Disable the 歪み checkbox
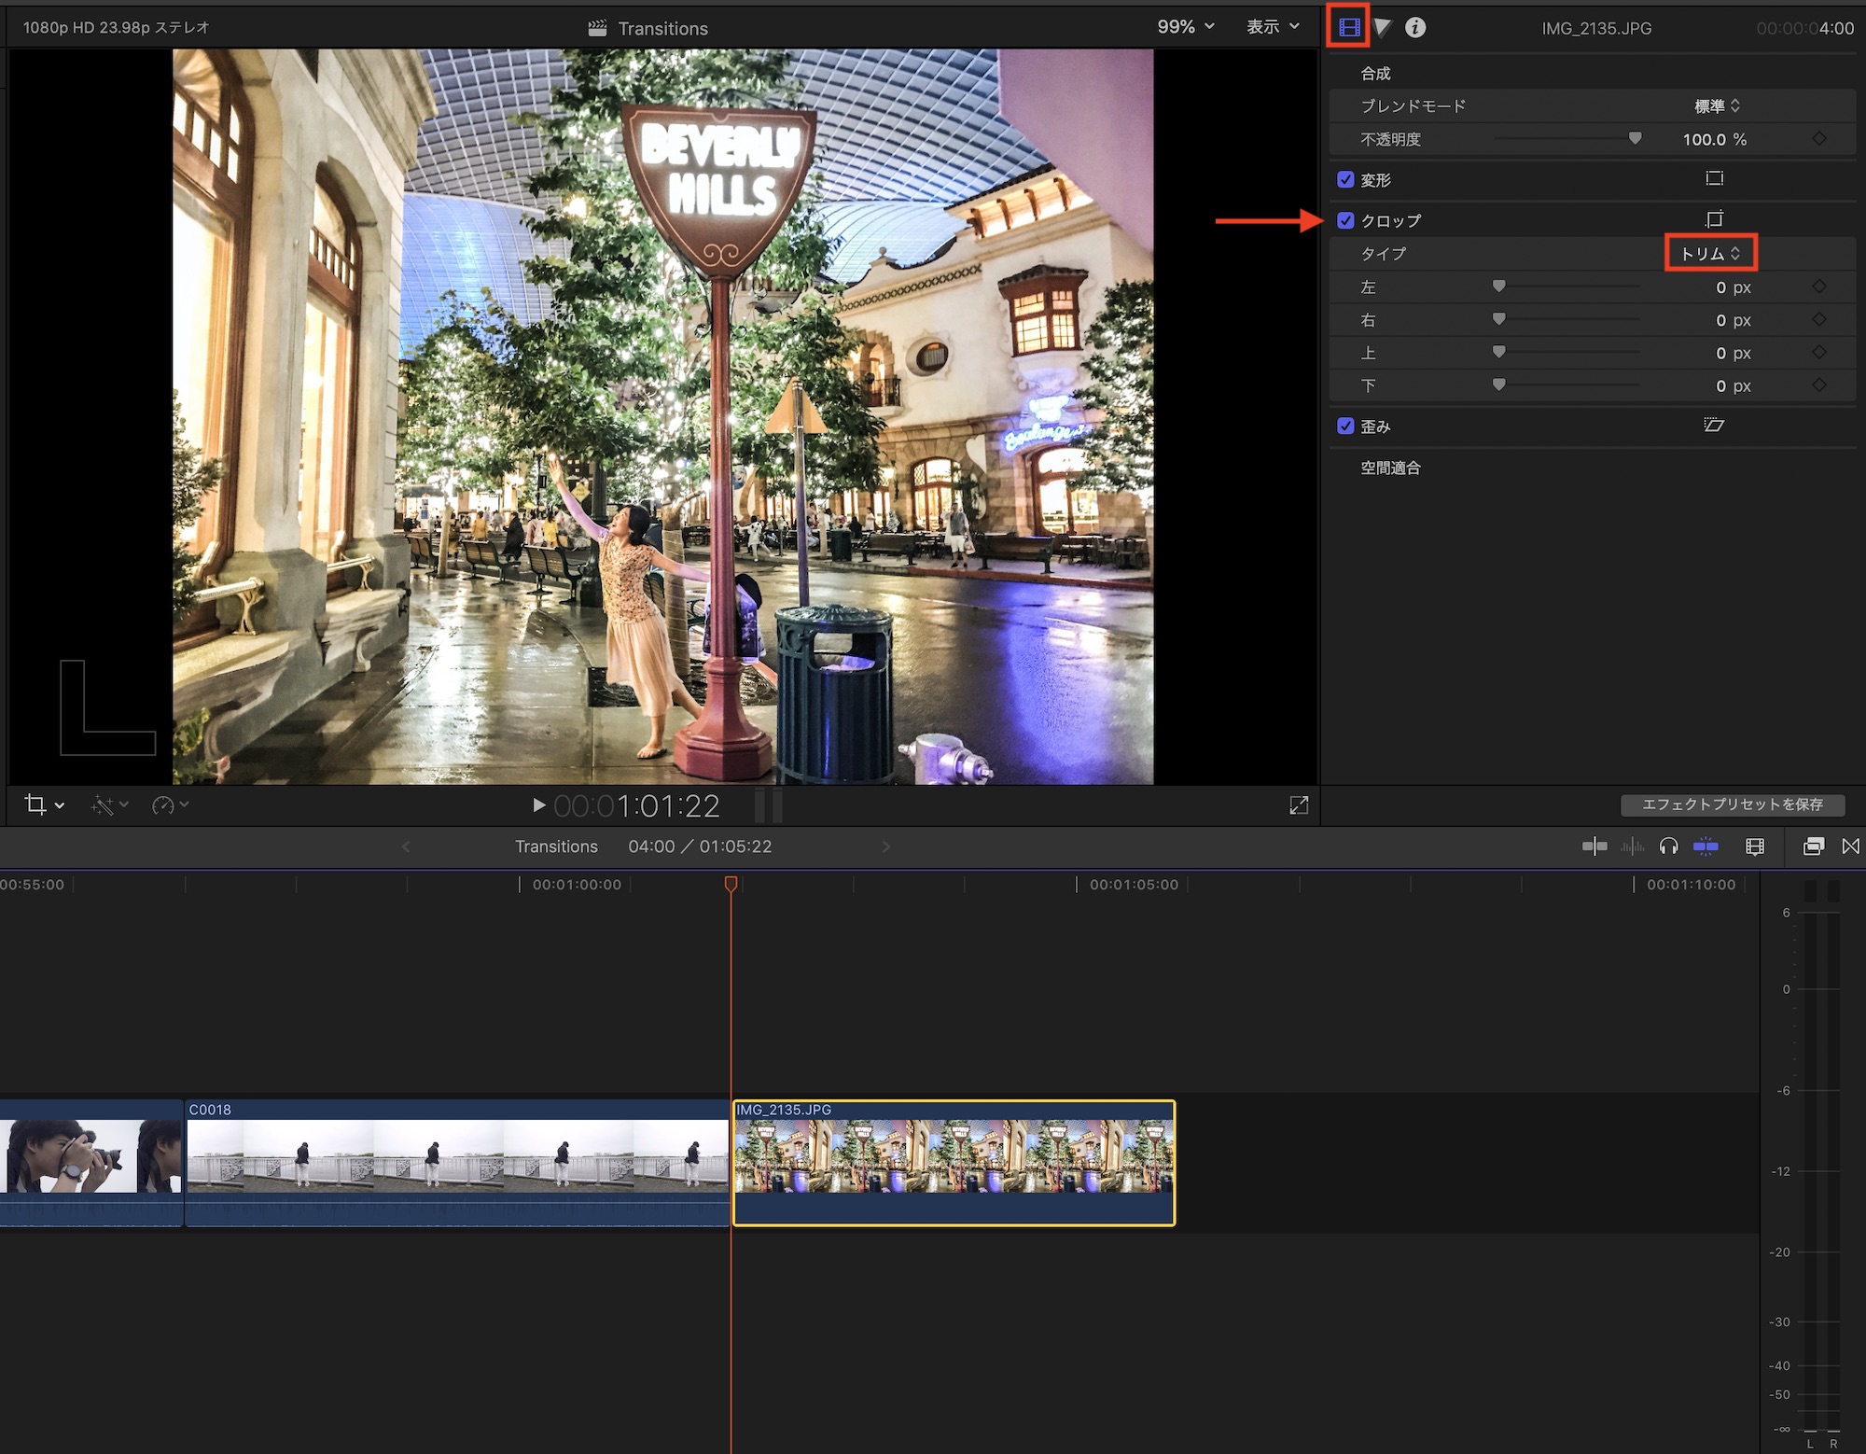The image size is (1866, 1454). tap(1345, 426)
